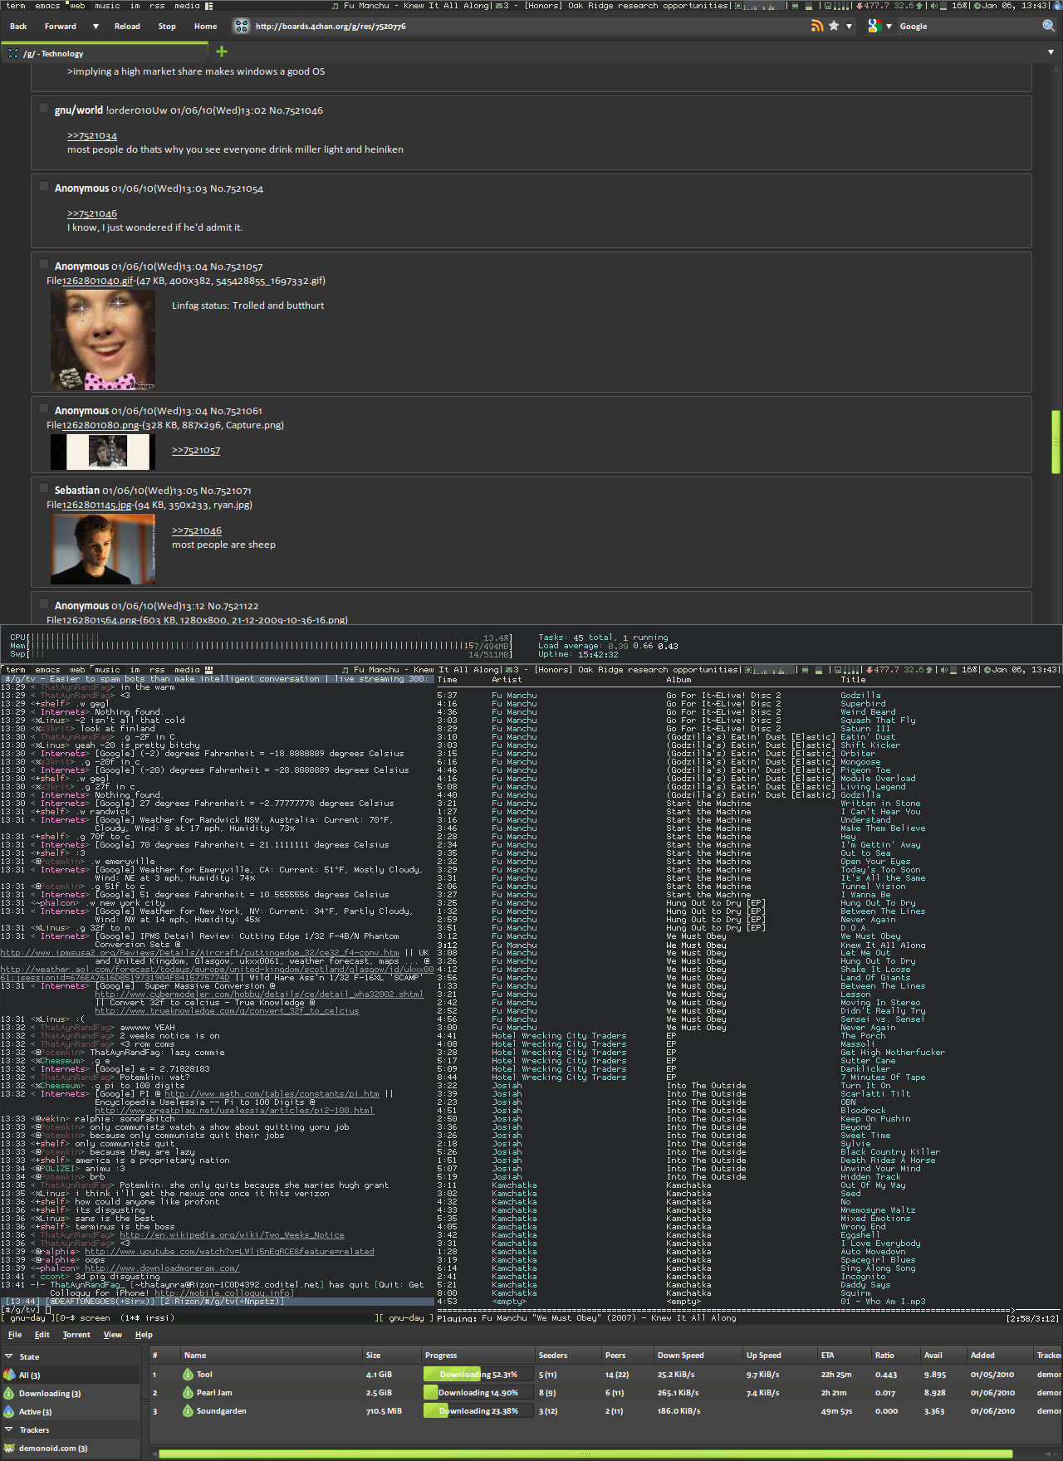Open the Torrent menu

(76, 1335)
